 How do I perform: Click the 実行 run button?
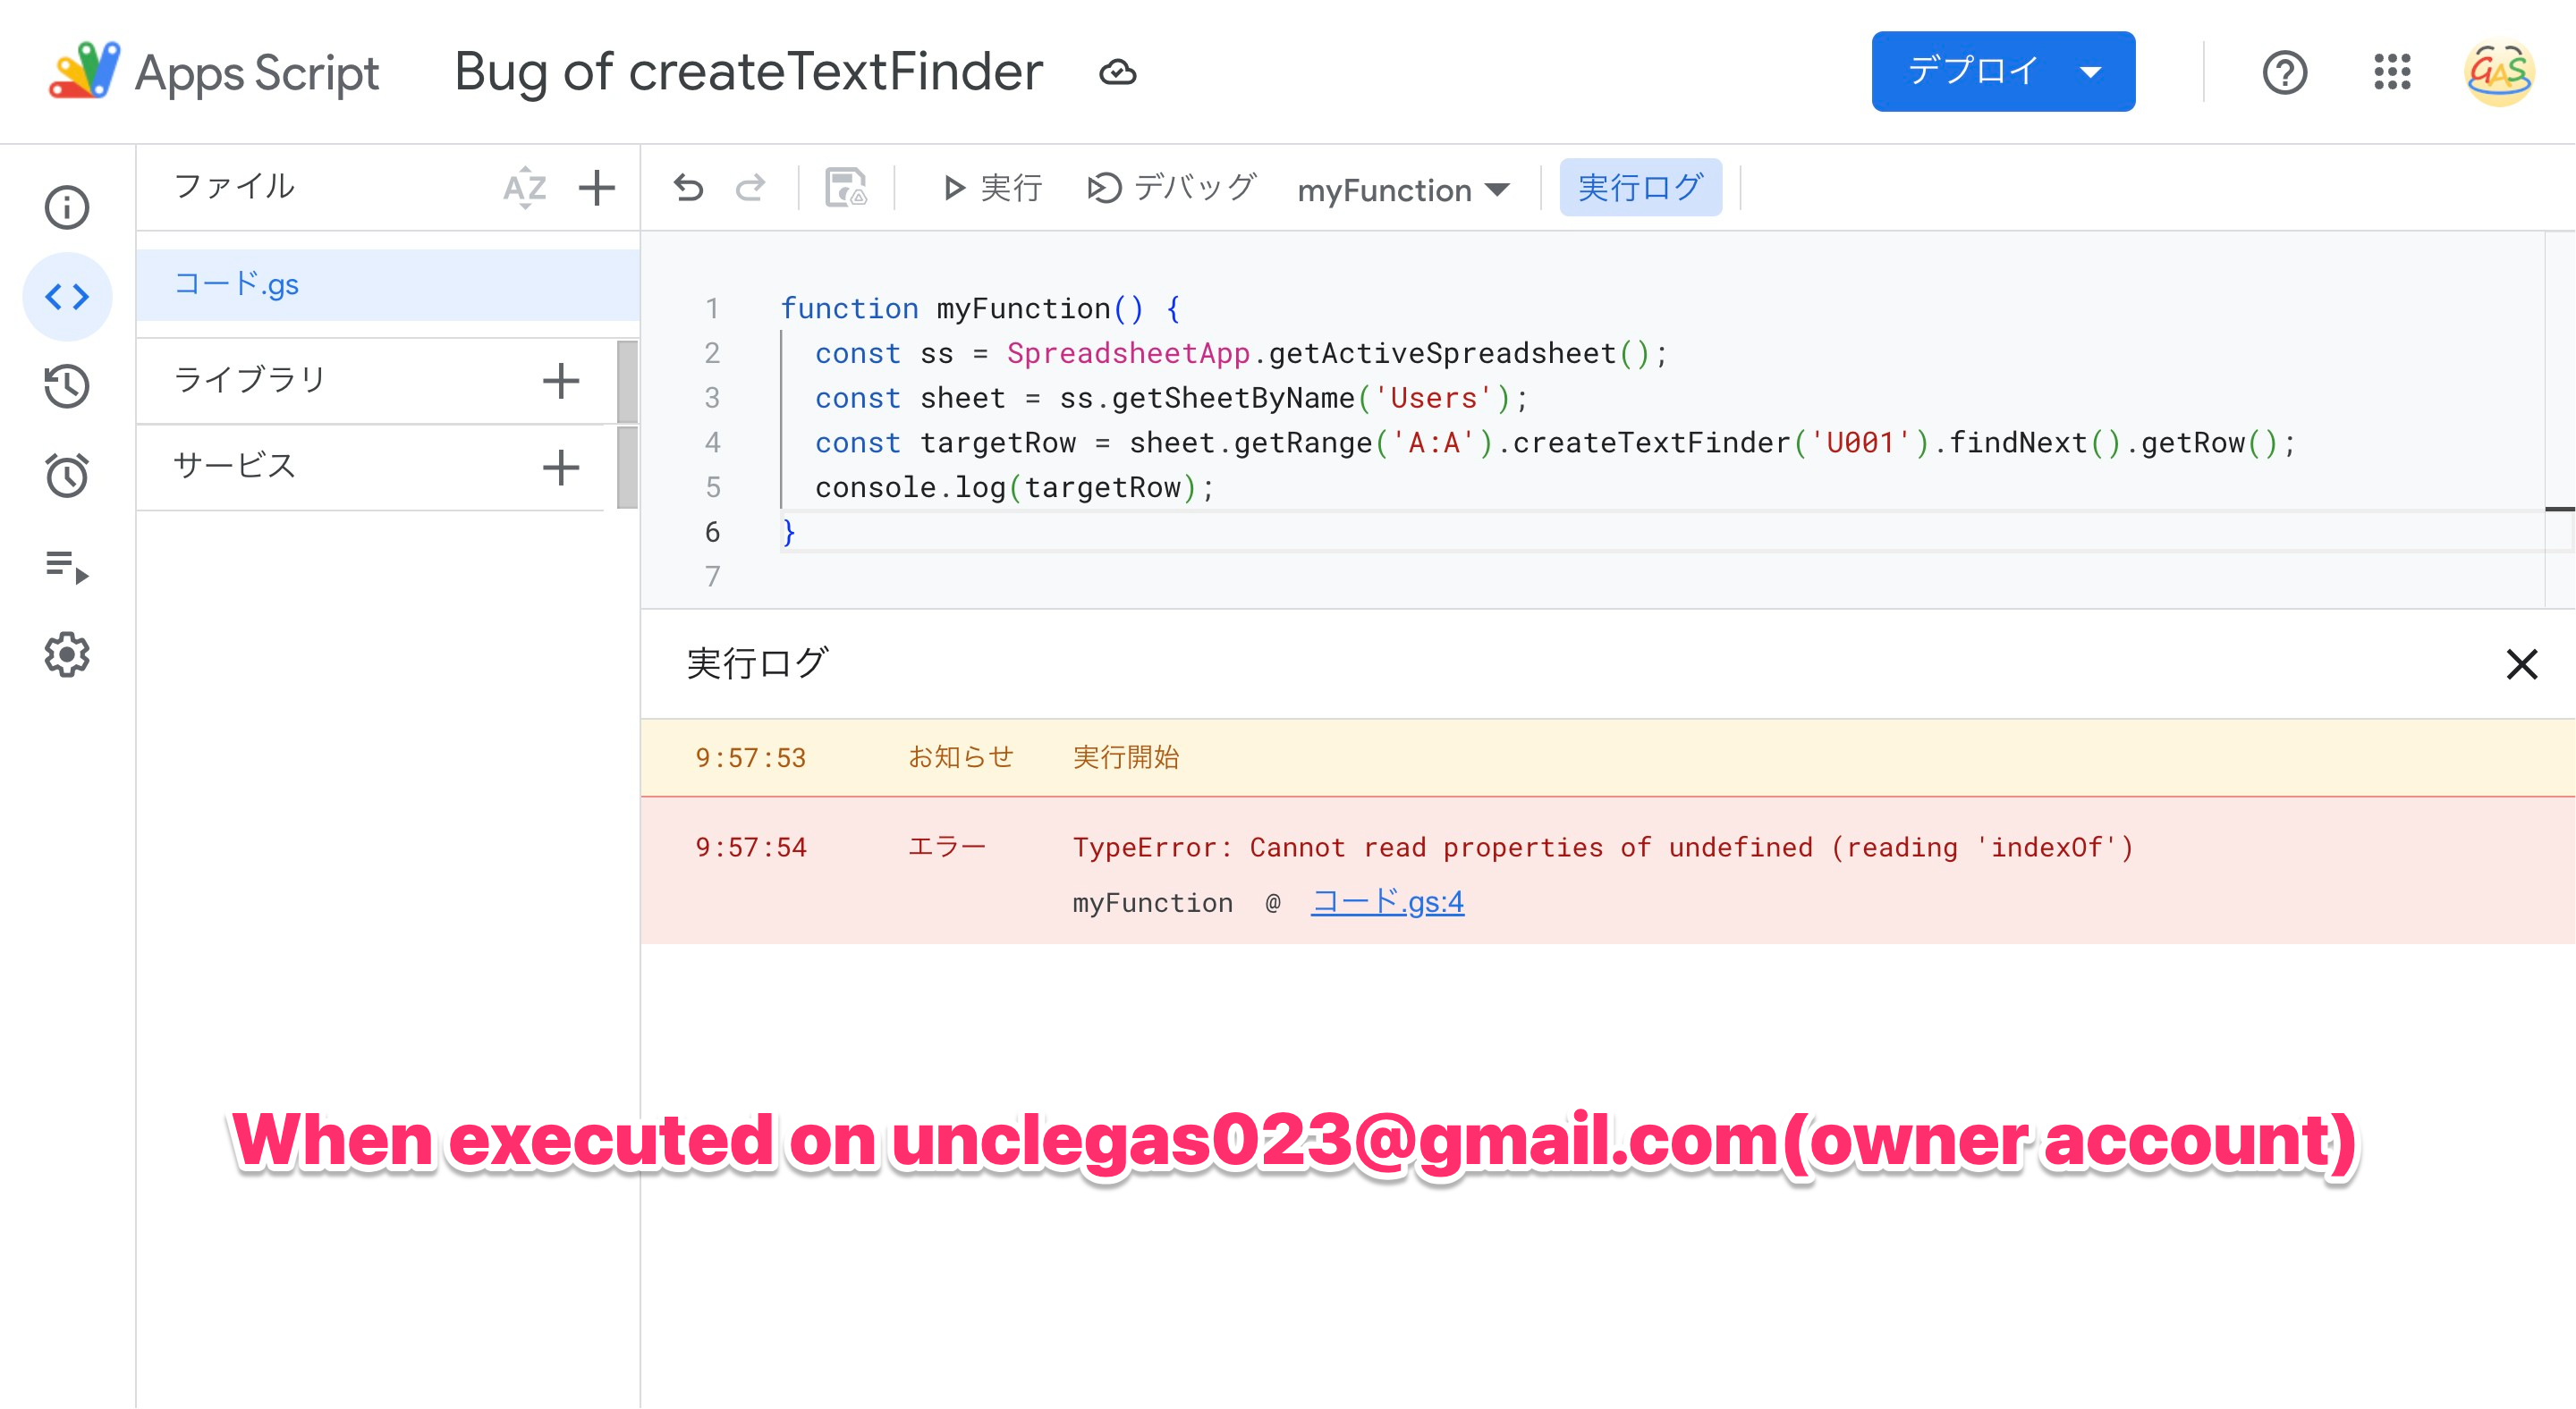click(x=992, y=188)
